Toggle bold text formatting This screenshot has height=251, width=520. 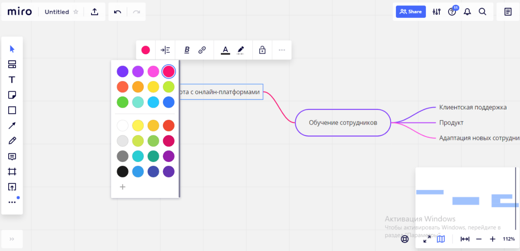187,50
